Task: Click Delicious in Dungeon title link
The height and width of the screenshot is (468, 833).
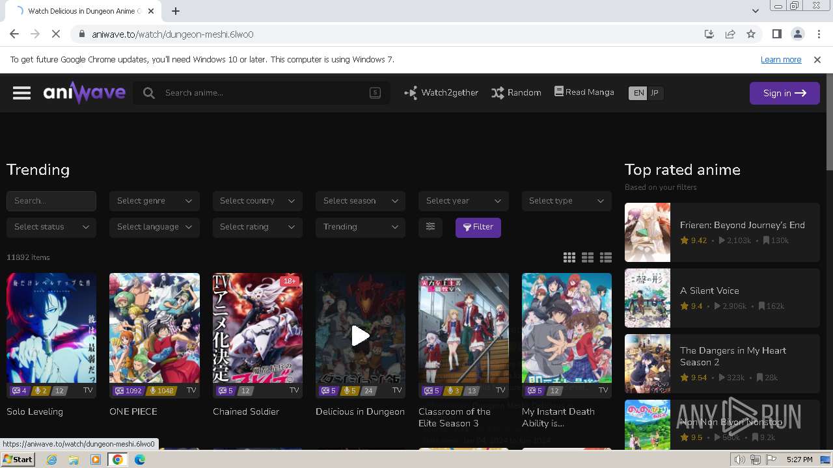Action: tap(361, 411)
